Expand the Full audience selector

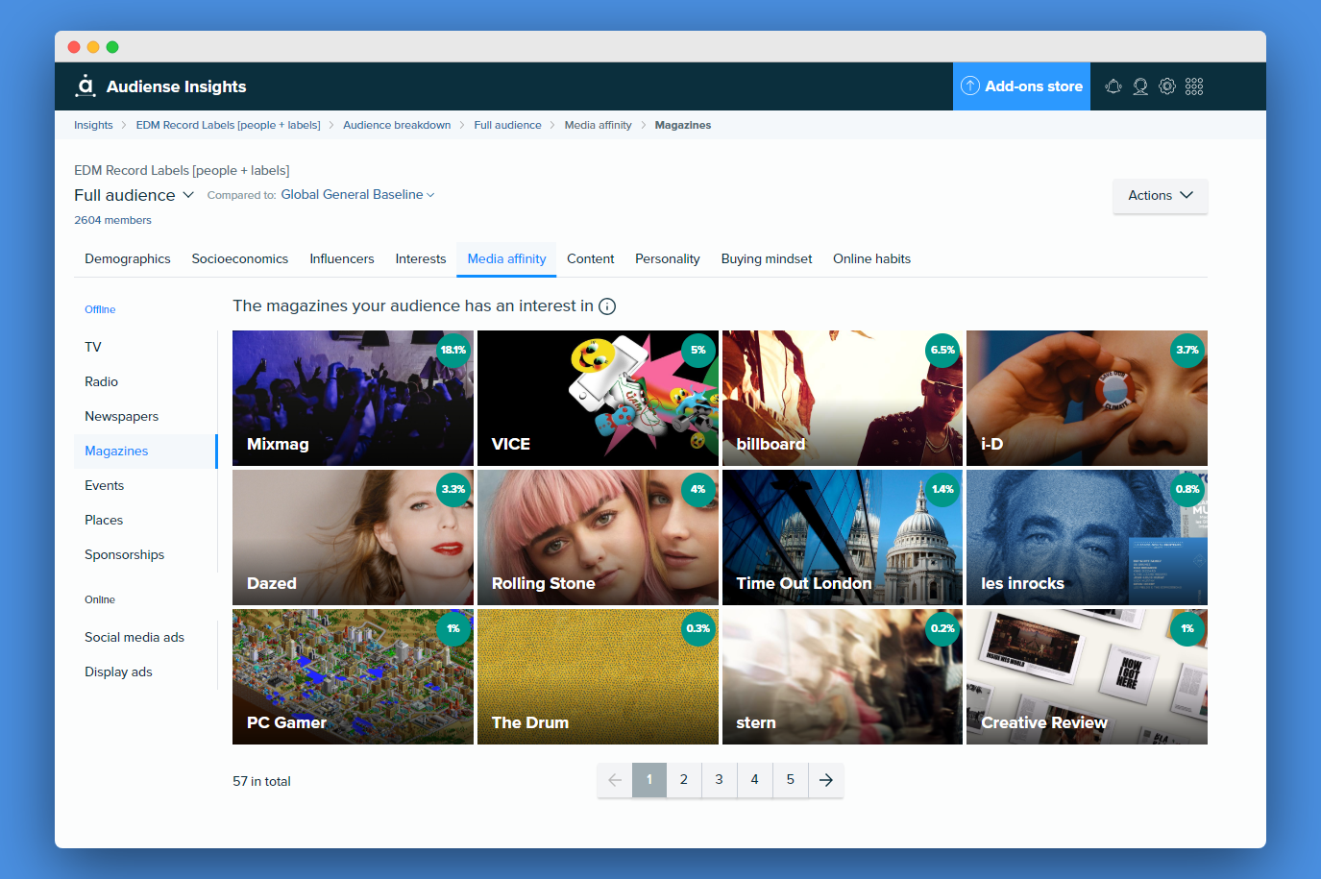(x=135, y=195)
